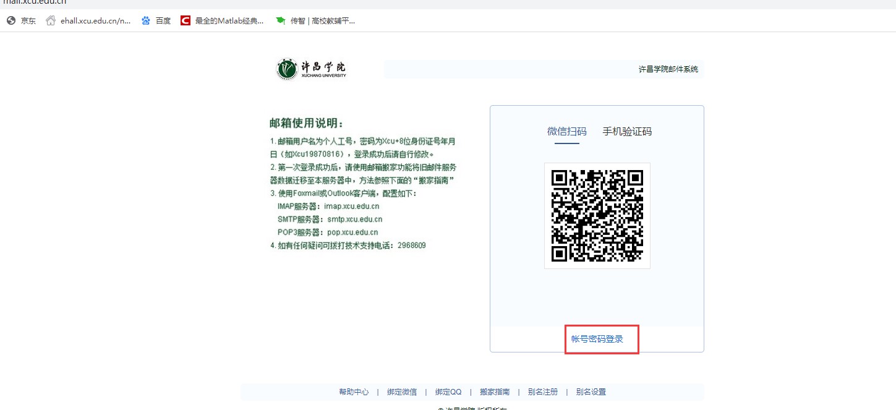Click the 许昌学院邮件系统 header text
896x410 pixels.
668,69
